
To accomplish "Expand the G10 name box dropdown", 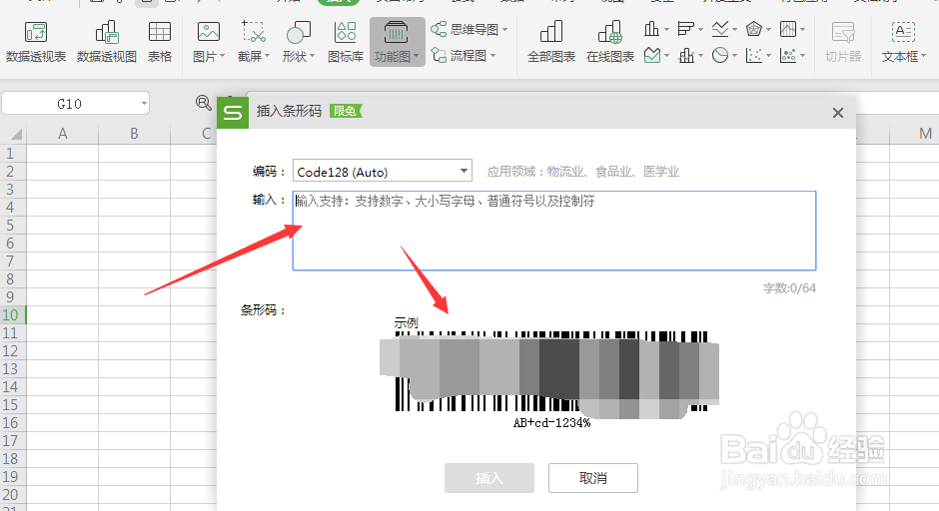I will tap(144, 104).
